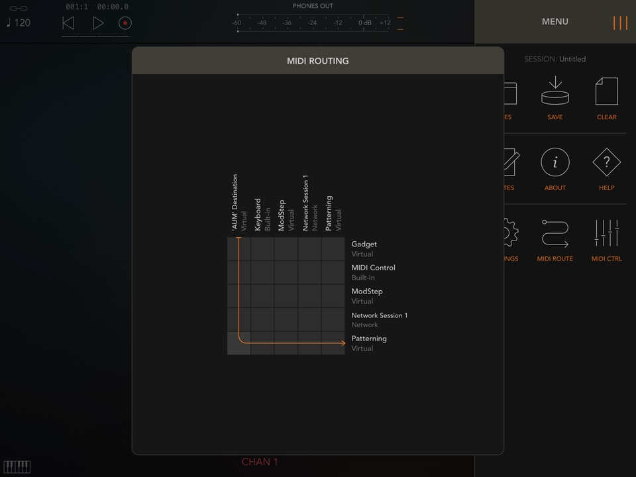Select the Patterning Virtual source column header
The width and height of the screenshot is (636, 477).
point(333,213)
